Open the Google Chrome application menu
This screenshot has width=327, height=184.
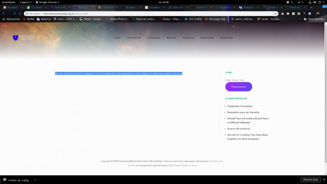click(47, 2)
